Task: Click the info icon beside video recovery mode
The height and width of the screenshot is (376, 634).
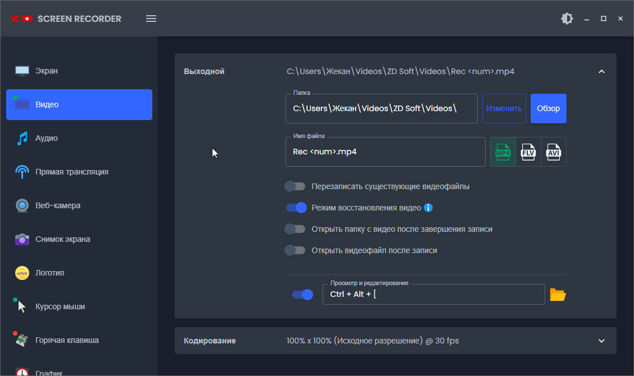Action: 428,208
